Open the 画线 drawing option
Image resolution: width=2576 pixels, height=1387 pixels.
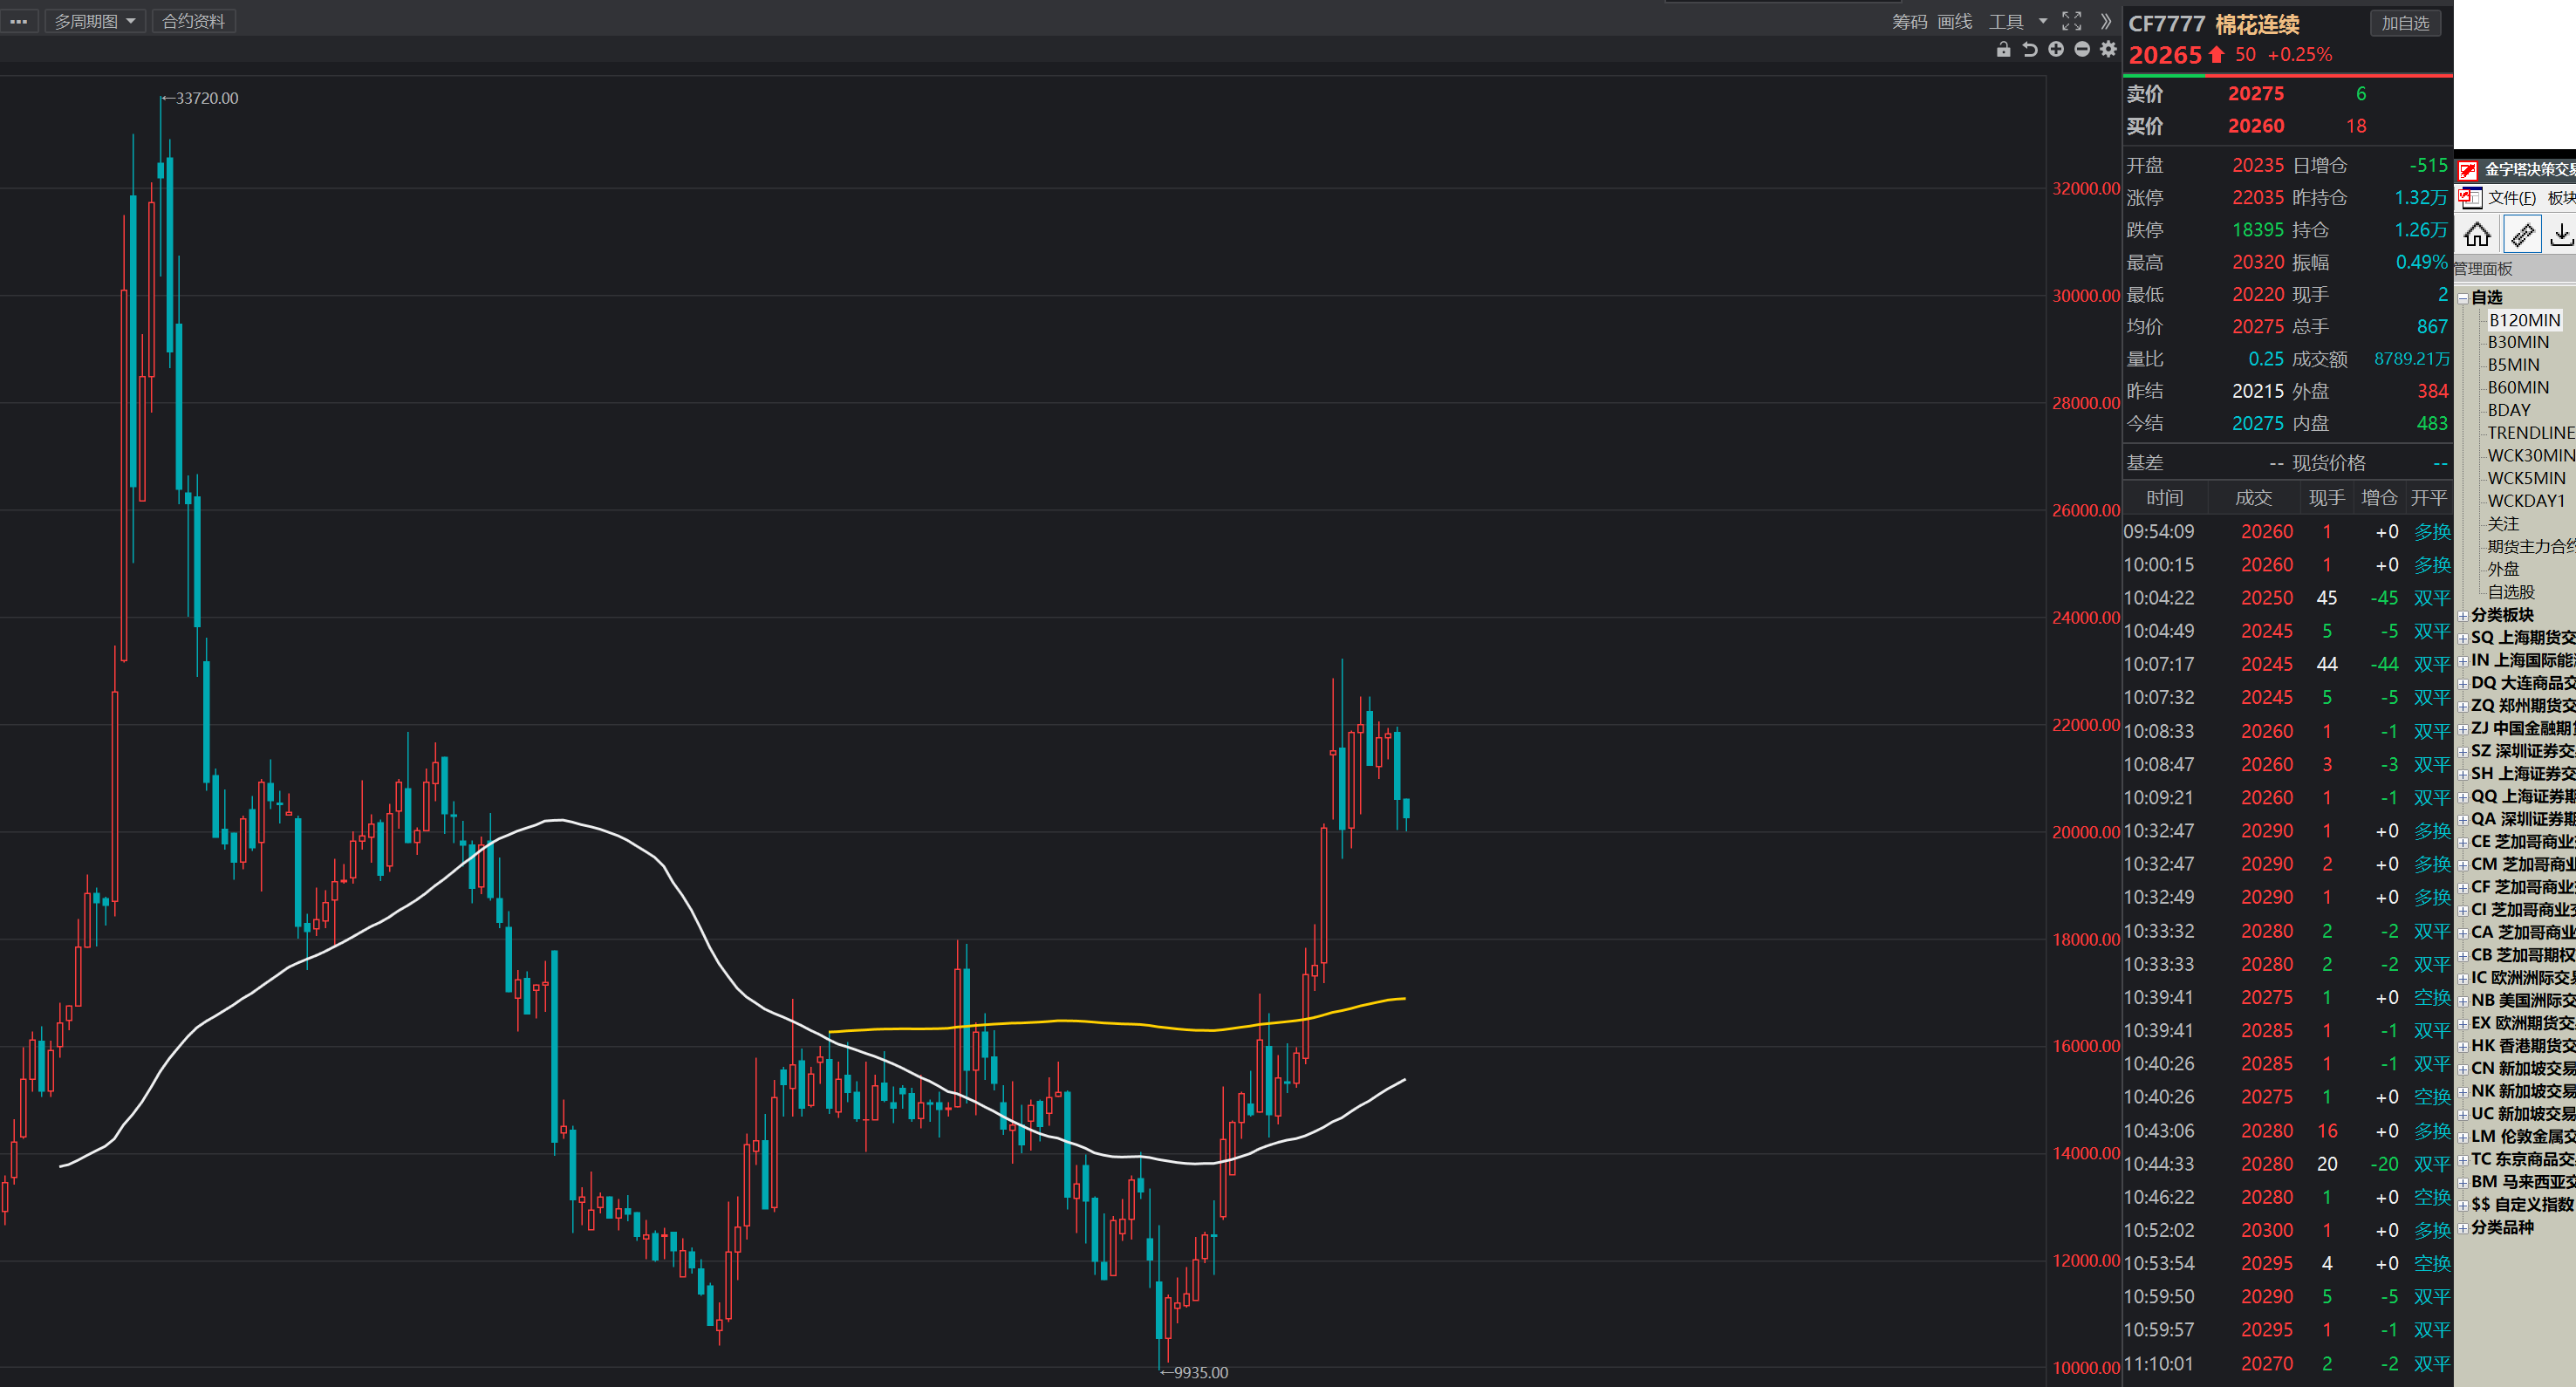[x=1954, y=21]
